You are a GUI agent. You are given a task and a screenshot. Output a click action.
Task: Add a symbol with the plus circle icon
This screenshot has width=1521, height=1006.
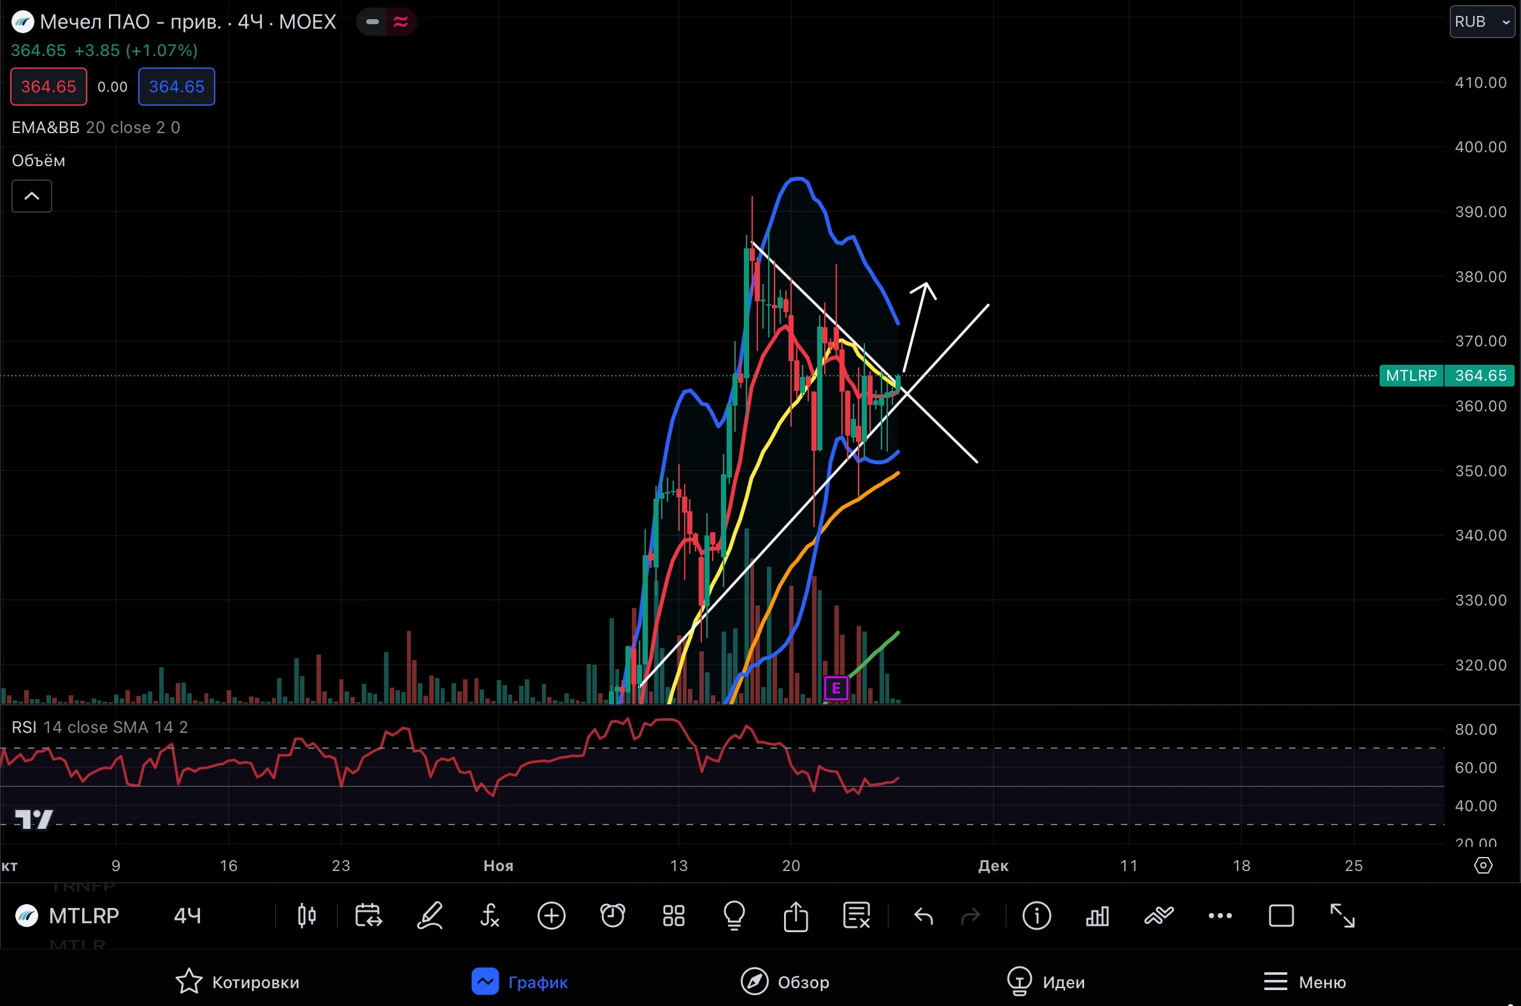click(x=552, y=916)
